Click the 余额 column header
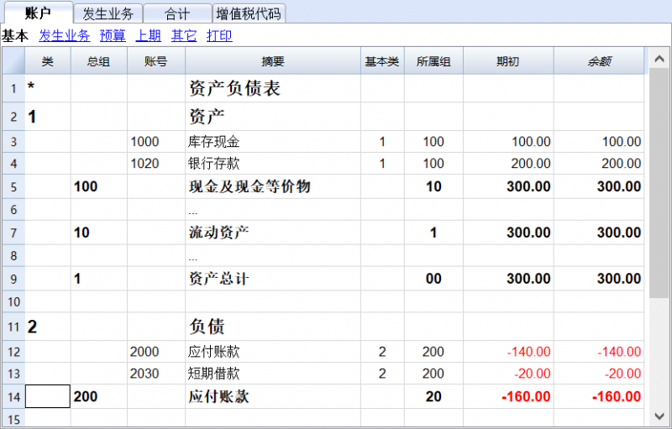The image size is (672, 429). point(598,61)
